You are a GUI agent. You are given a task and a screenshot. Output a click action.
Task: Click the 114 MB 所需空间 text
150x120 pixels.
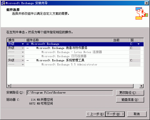click(42, 100)
